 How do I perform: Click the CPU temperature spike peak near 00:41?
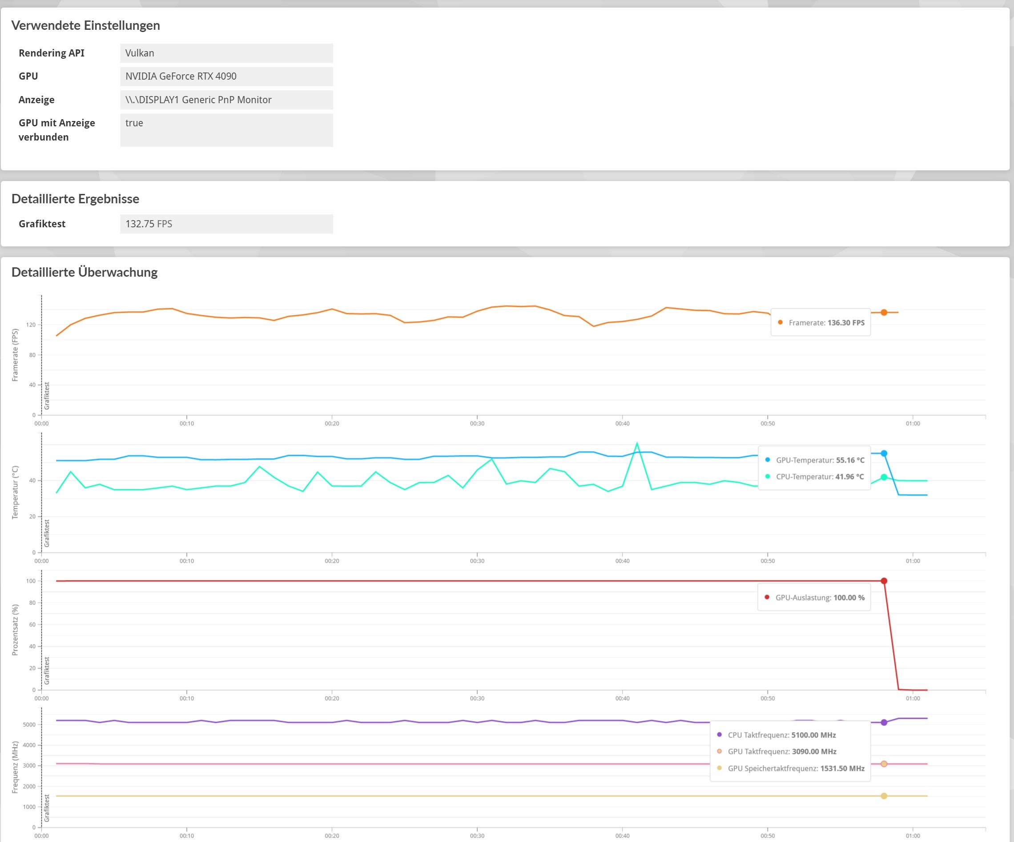(637, 443)
